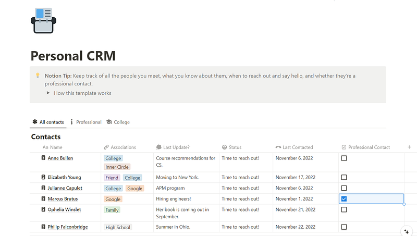Uncheck Professional Contact for Marcus Brutus

point(344,199)
